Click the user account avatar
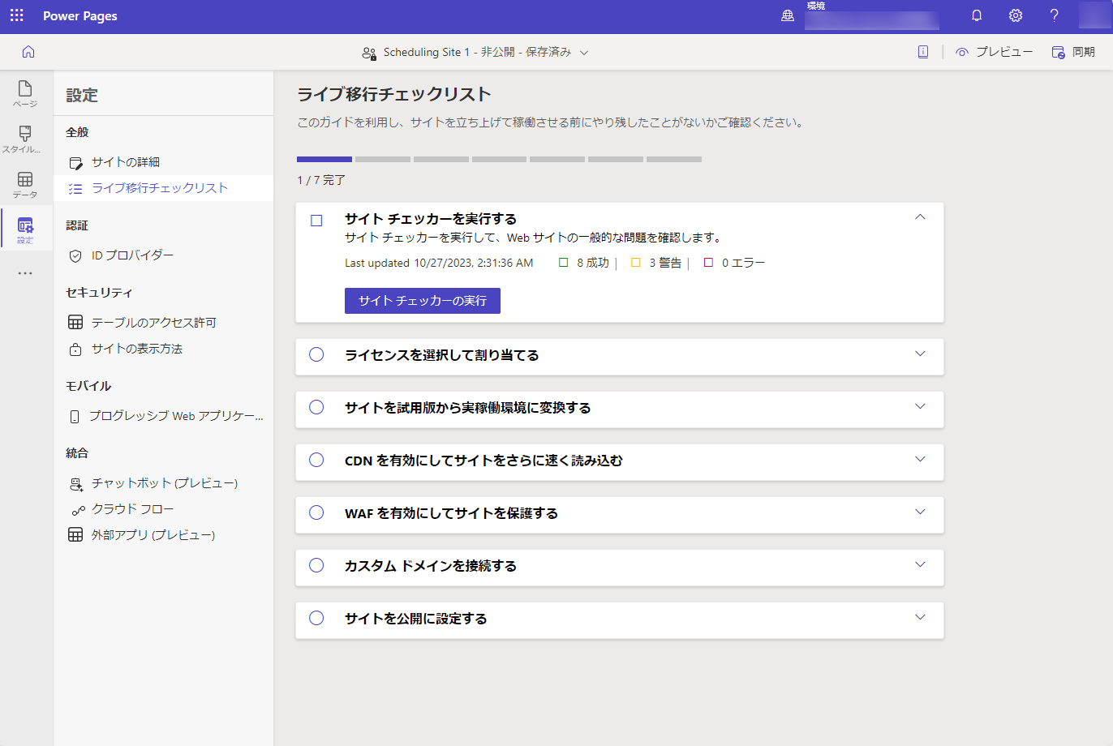Viewport: 1113px width, 746px height. coord(1094,15)
